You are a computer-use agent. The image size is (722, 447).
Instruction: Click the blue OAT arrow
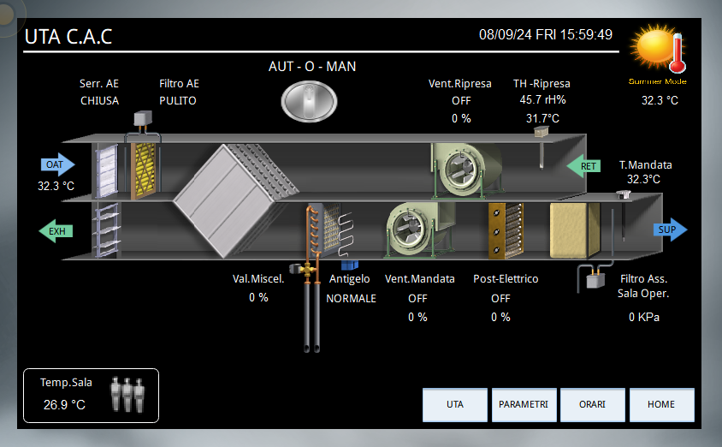(x=57, y=164)
